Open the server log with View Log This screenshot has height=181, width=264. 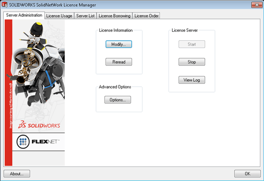(x=191, y=80)
